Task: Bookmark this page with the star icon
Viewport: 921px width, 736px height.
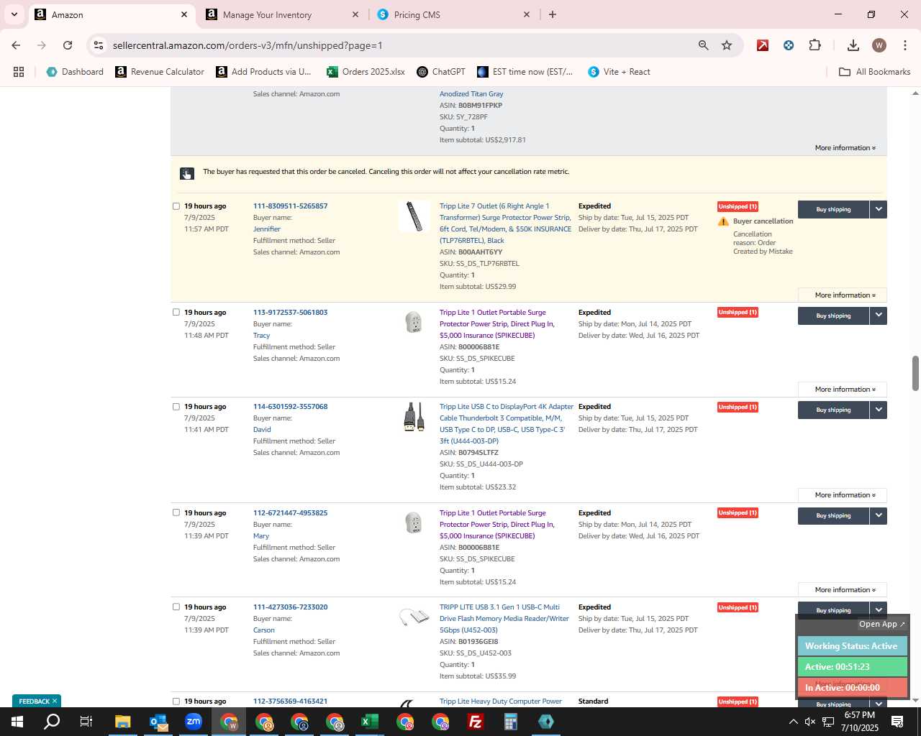Action: (727, 45)
